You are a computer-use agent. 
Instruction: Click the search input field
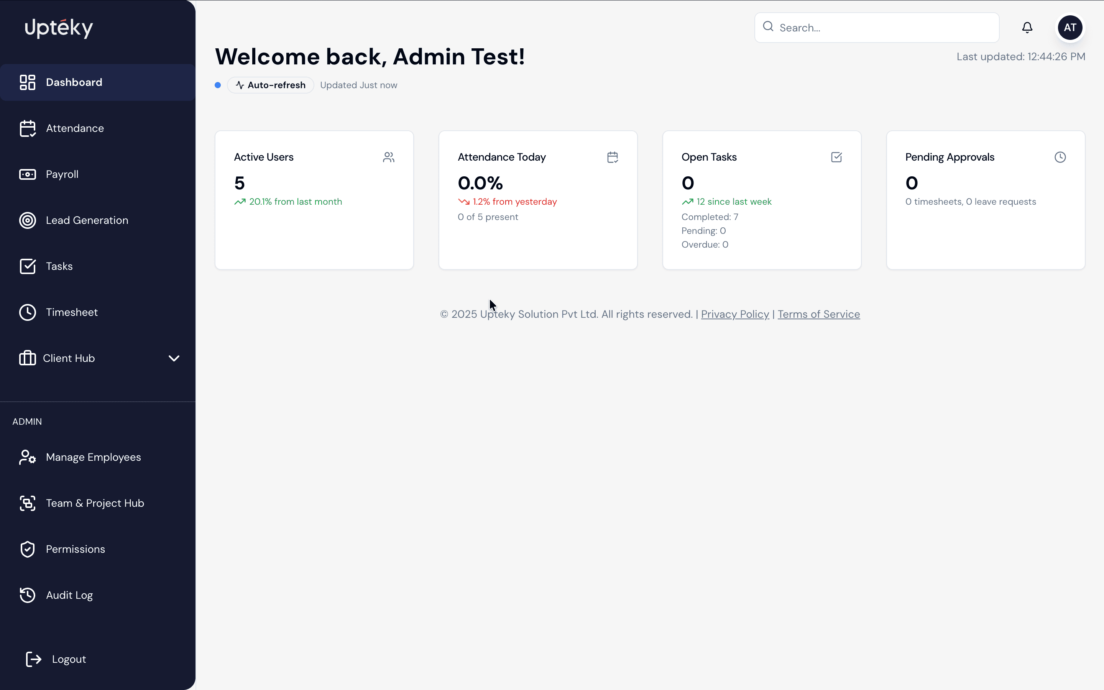coord(875,27)
